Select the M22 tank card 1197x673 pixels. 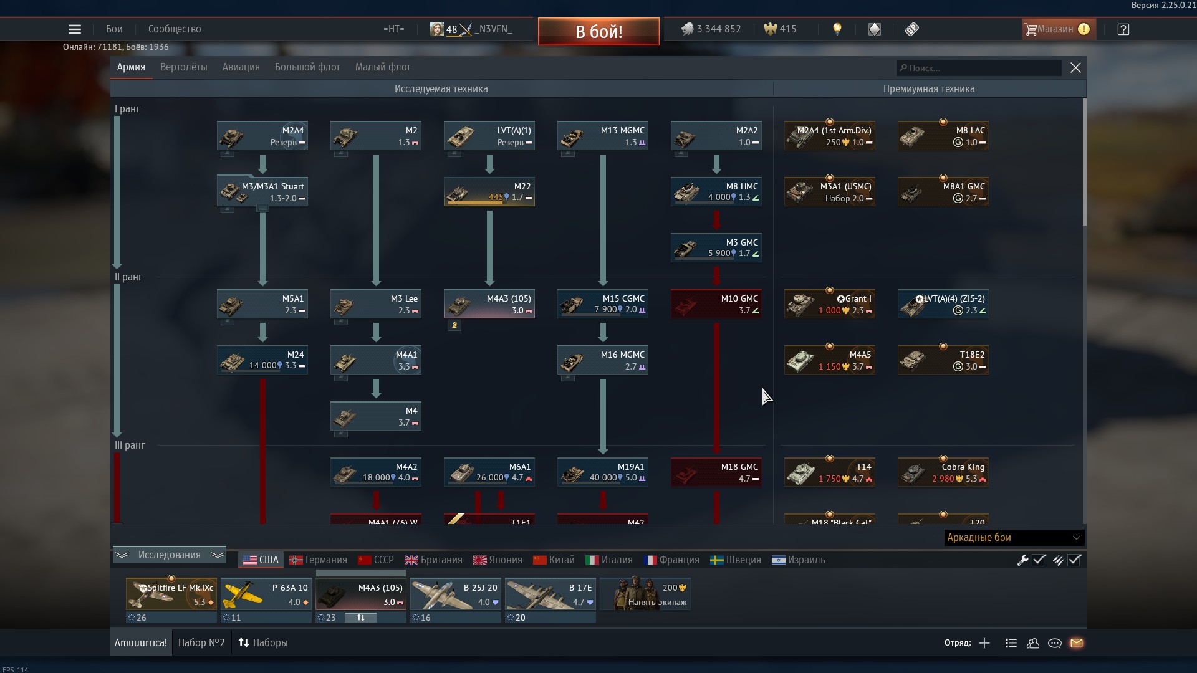pos(489,192)
